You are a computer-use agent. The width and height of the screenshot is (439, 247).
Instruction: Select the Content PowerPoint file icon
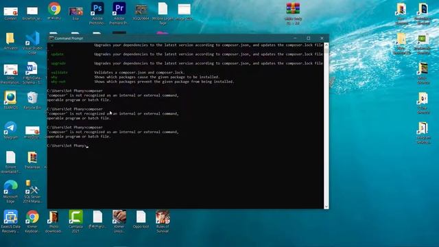click(x=11, y=13)
